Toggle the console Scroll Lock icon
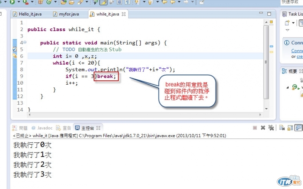The image size is (303, 189). [x=290, y=128]
